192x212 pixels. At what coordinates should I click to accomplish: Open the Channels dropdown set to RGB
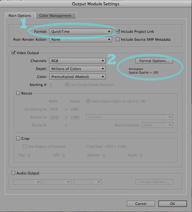(77, 61)
